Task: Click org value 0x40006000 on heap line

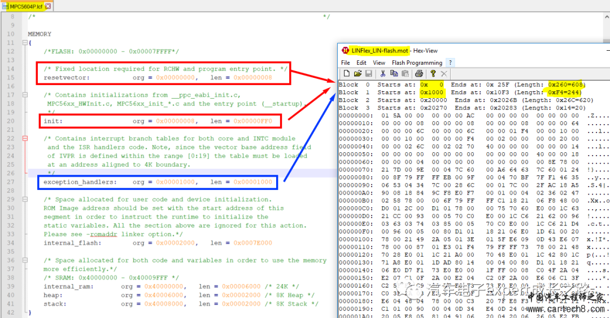Action: [164, 295]
